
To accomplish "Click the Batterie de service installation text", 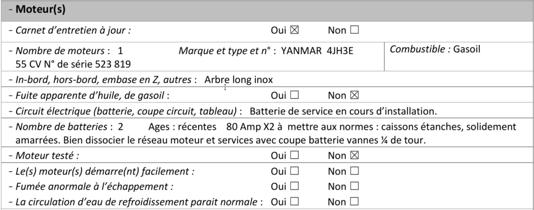I will click(343, 111).
